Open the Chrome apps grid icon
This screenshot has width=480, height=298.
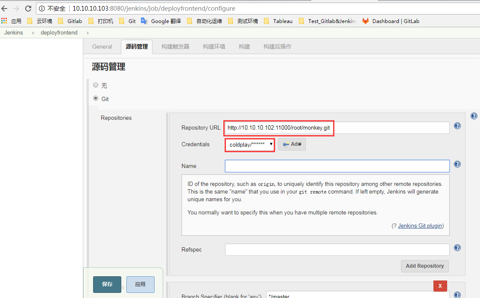tap(4, 21)
